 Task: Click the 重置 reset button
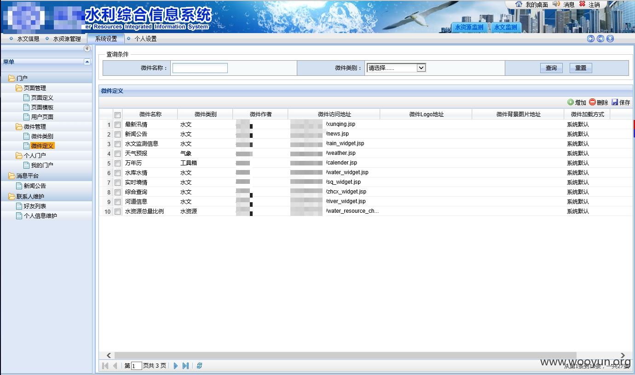pyautogui.click(x=581, y=68)
